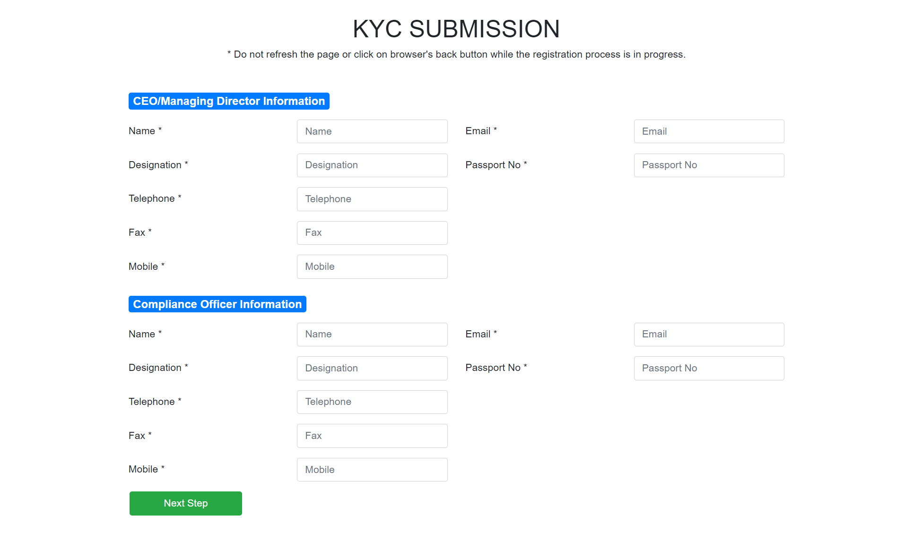Click the Mobile label under CEO section

[143, 266]
